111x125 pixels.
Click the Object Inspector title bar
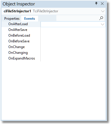(x=48, y=4)
